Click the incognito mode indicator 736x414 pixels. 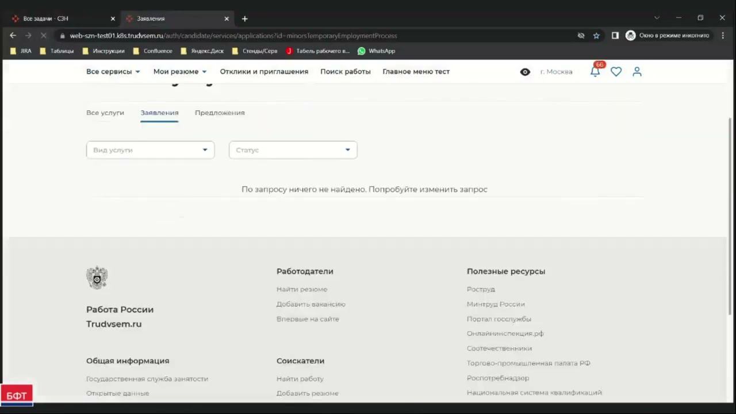[x=668, y=36]
